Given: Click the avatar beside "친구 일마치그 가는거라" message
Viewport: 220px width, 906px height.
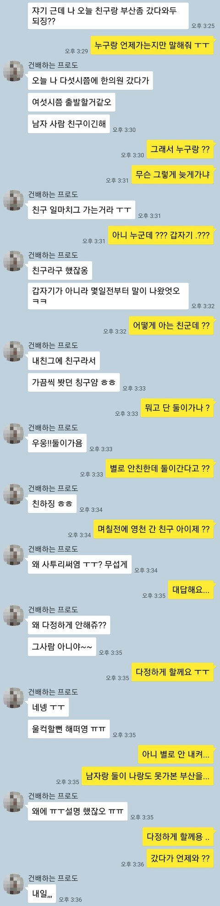Looking at the screenshot, I should tap(13, 200).
